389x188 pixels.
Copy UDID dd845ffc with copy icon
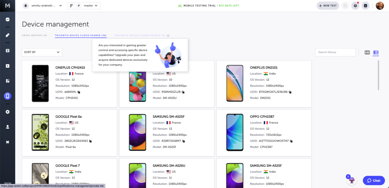(79, 92)
